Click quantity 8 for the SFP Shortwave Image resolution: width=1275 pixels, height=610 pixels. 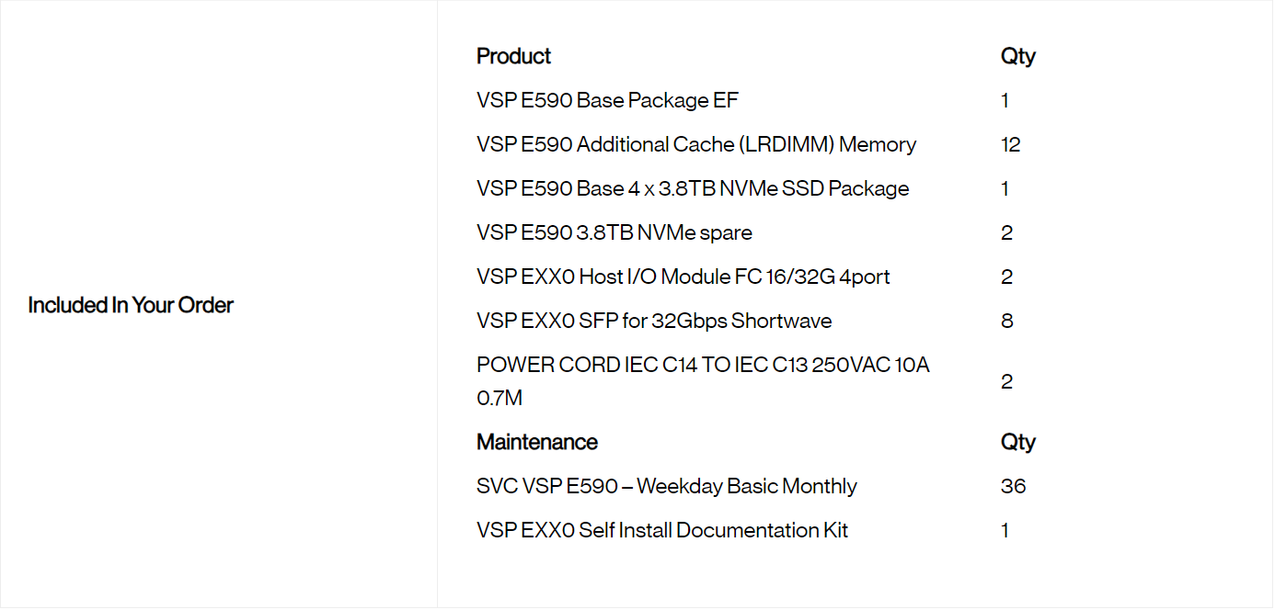click(x=1006, y=321)
